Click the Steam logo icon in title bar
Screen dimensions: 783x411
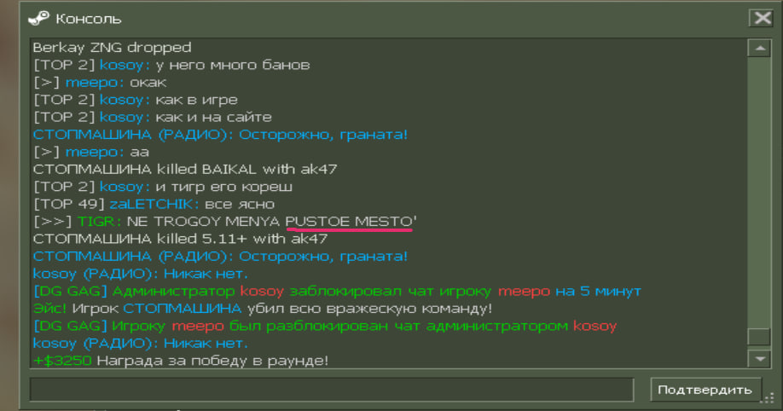pyautogui.click(x=39, y=18)
